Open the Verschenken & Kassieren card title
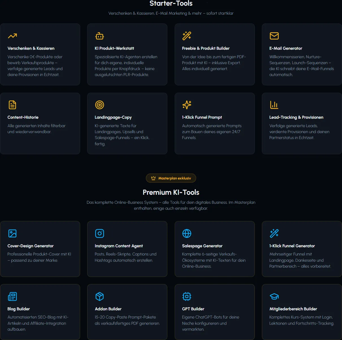Viewport: 342px width, 340px height. (x=31, y=48)
